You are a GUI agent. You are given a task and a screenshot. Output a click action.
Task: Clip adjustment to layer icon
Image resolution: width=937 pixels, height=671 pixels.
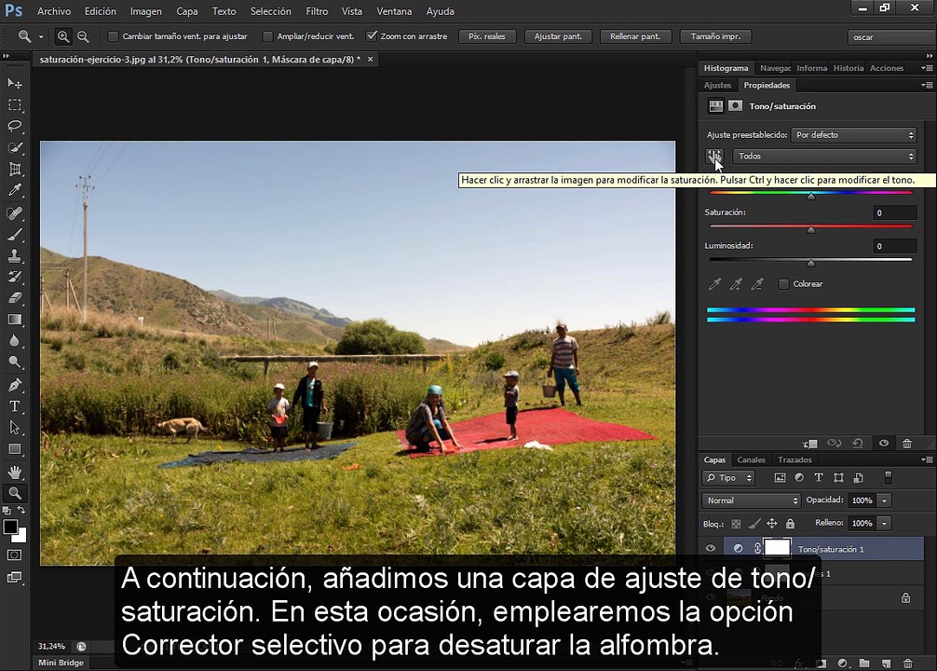coord(810,444)
